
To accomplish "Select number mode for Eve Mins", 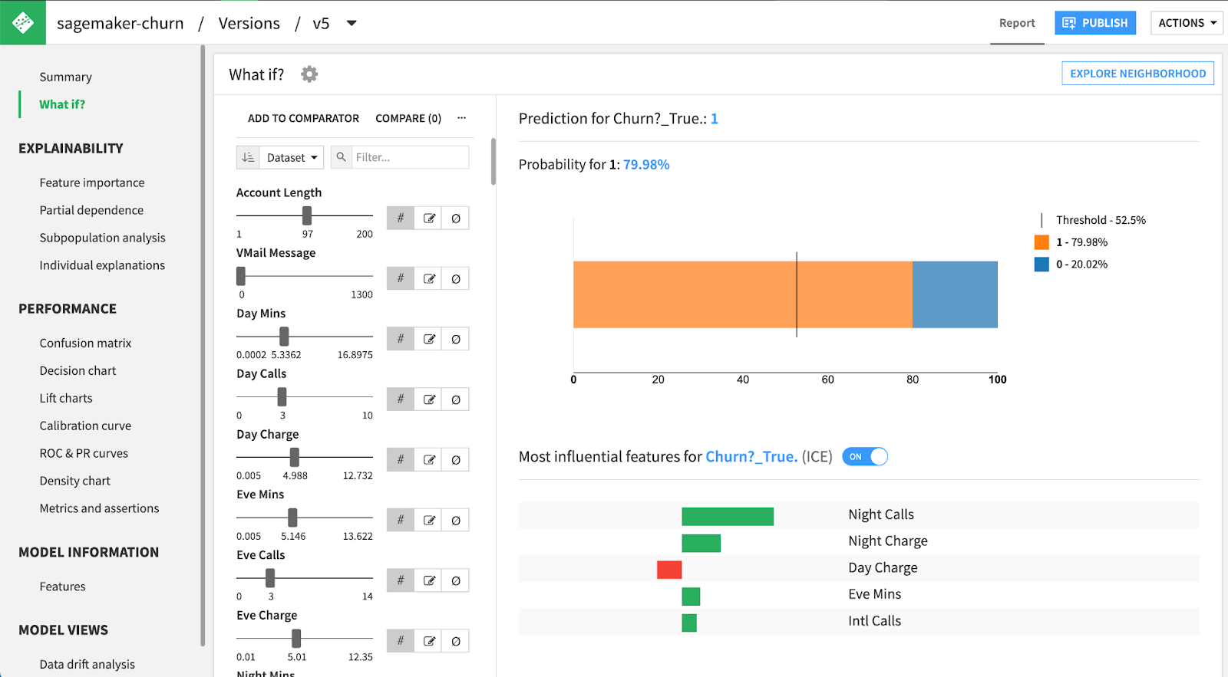I will pyautogui.click(x=400, y=520).
